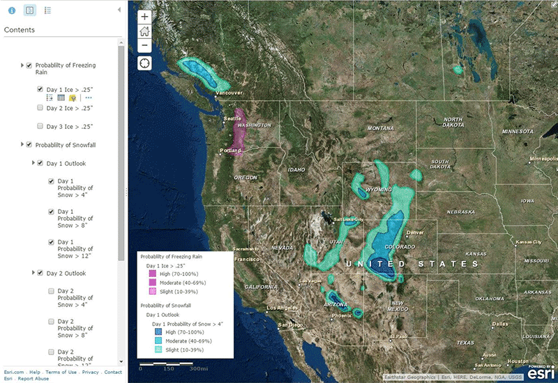Click the Report Abuse link
The image size is (558, 383).
[x=34, y=379]
